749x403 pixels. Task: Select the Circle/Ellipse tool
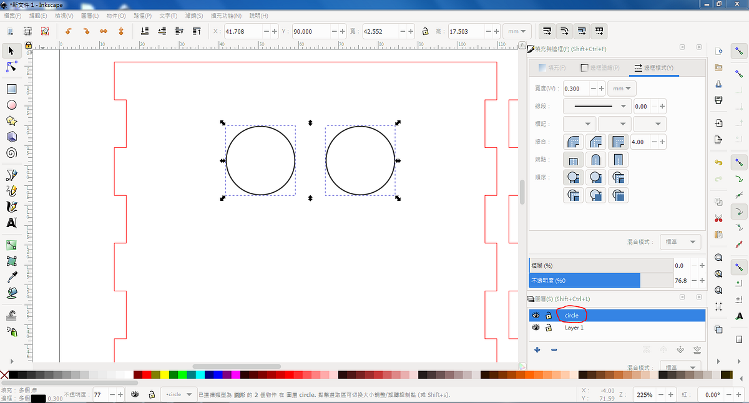point(11,105)
